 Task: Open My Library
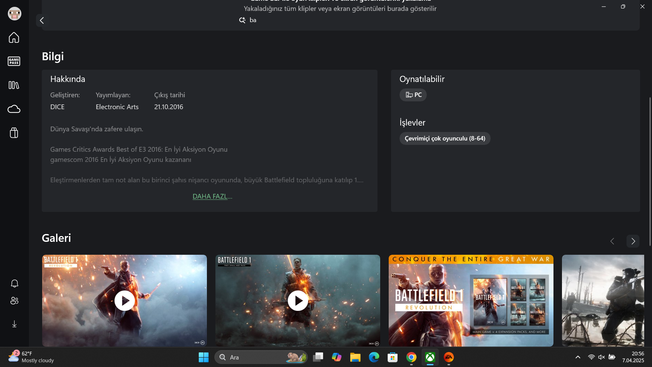pyautogui.click(x=14, y=85)
